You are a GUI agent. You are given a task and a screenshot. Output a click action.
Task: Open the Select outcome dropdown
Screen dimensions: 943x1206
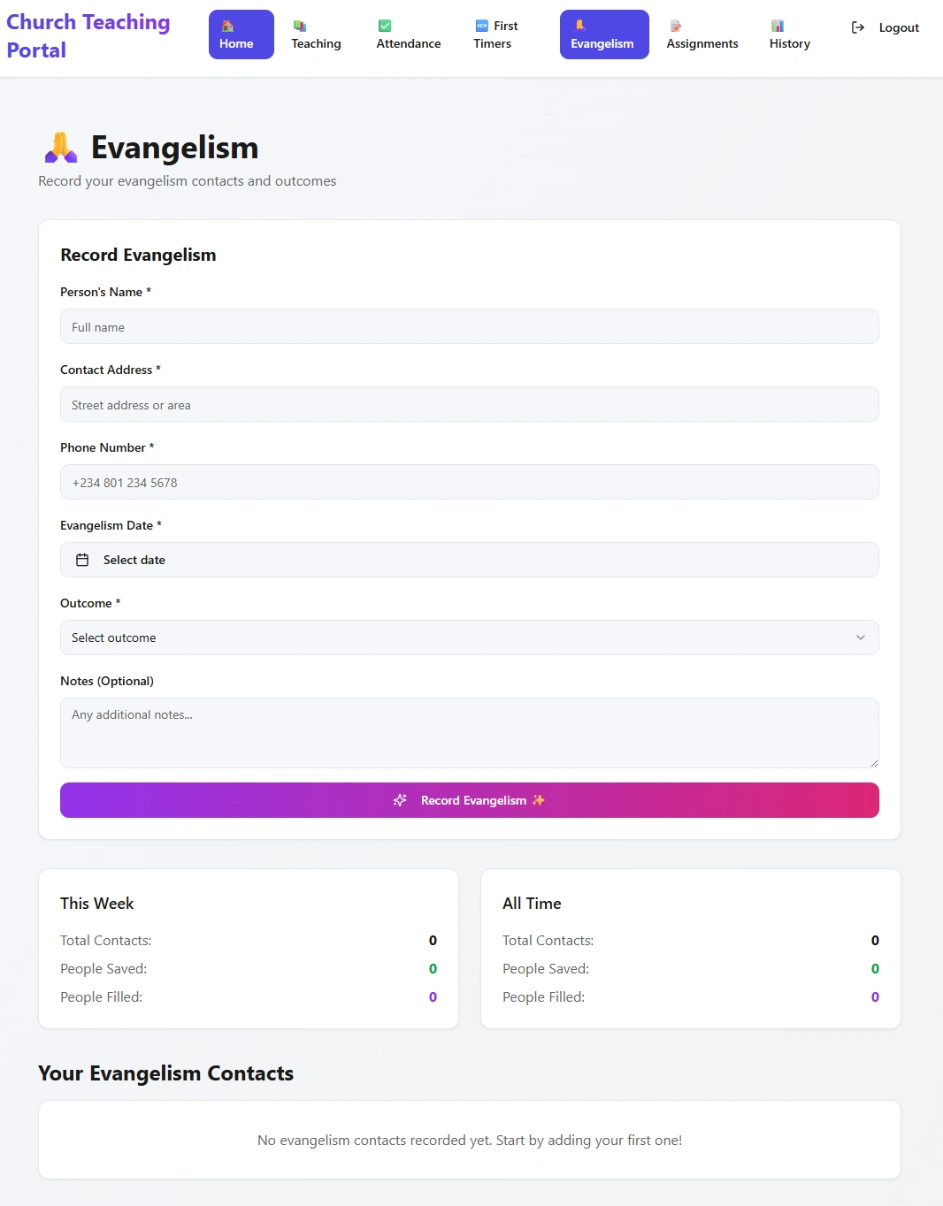pyautogui.click(x=469, y=637)
